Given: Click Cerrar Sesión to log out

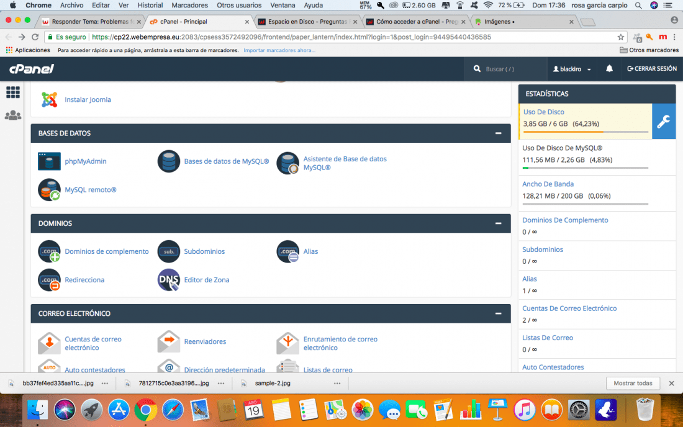Looking at the screenshot, I should (651, 69).
